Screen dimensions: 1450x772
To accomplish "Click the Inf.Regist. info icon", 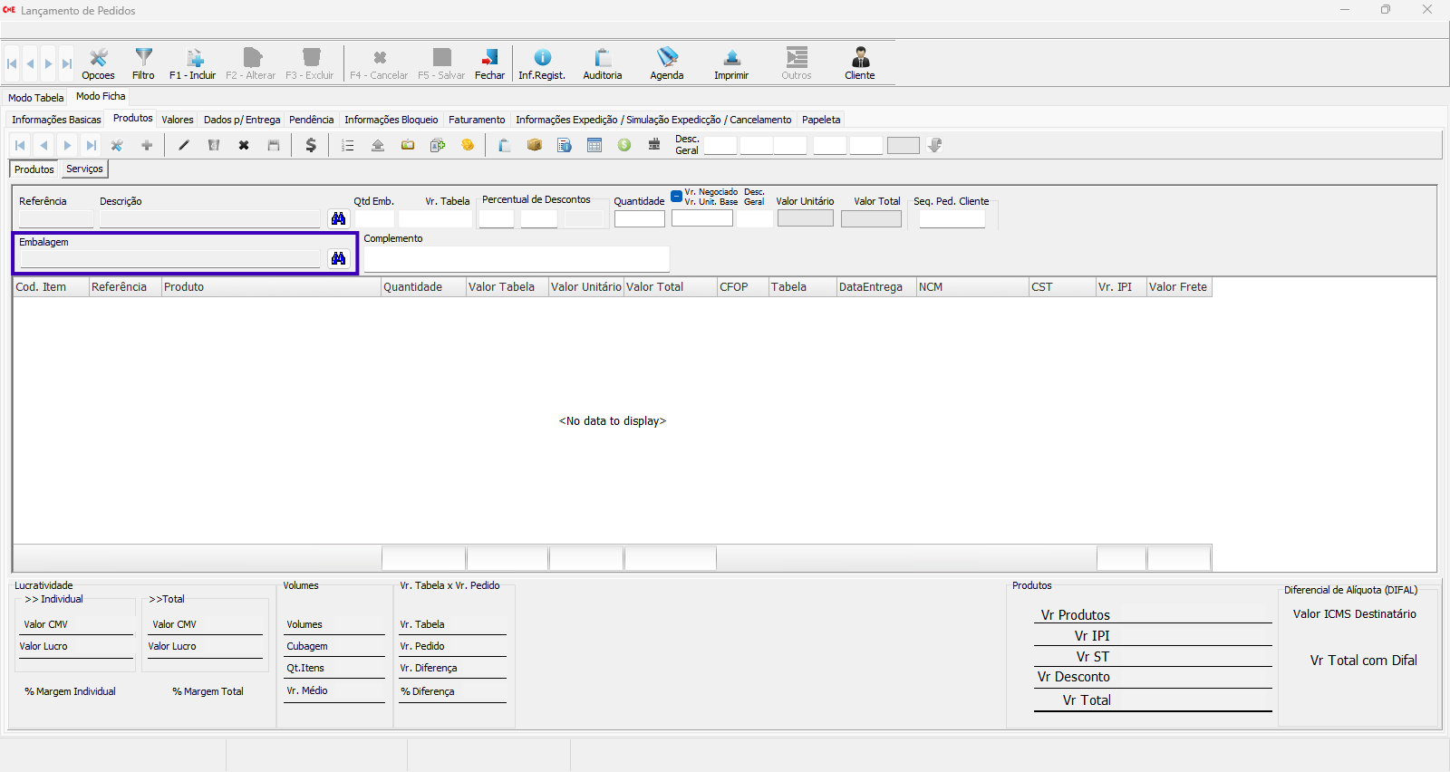I will pyautogui.click(x=542, y=63).
